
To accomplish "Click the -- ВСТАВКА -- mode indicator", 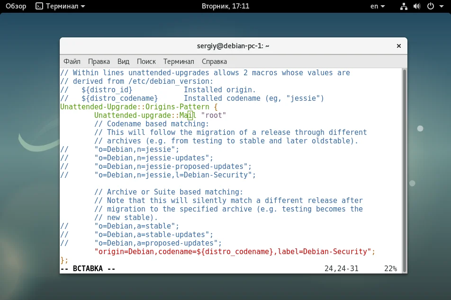I will coord(88,269).
